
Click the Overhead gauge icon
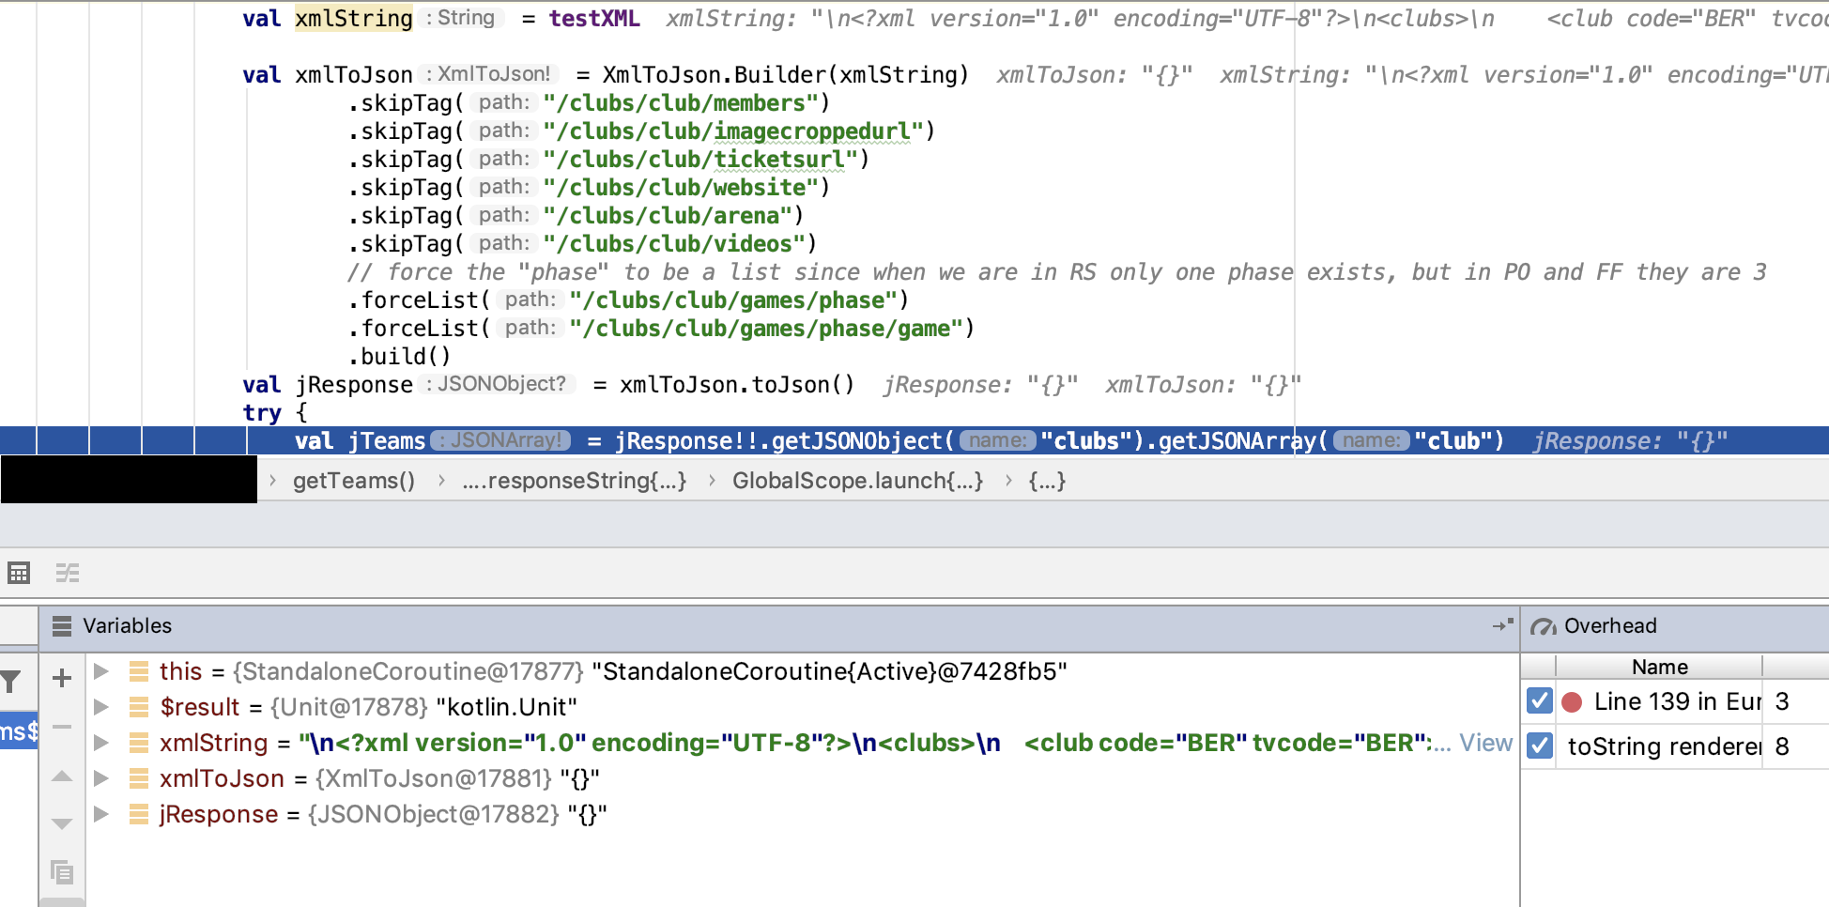tap(1544, 626)
